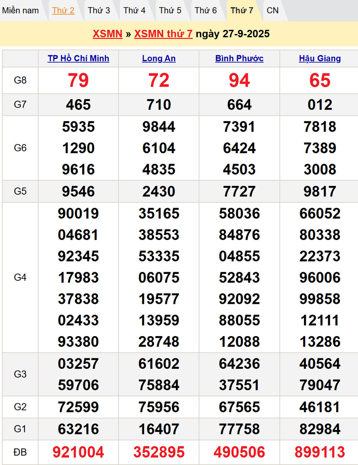Click the G1 row label
This screenshot has width=358, height=465.
20,429
